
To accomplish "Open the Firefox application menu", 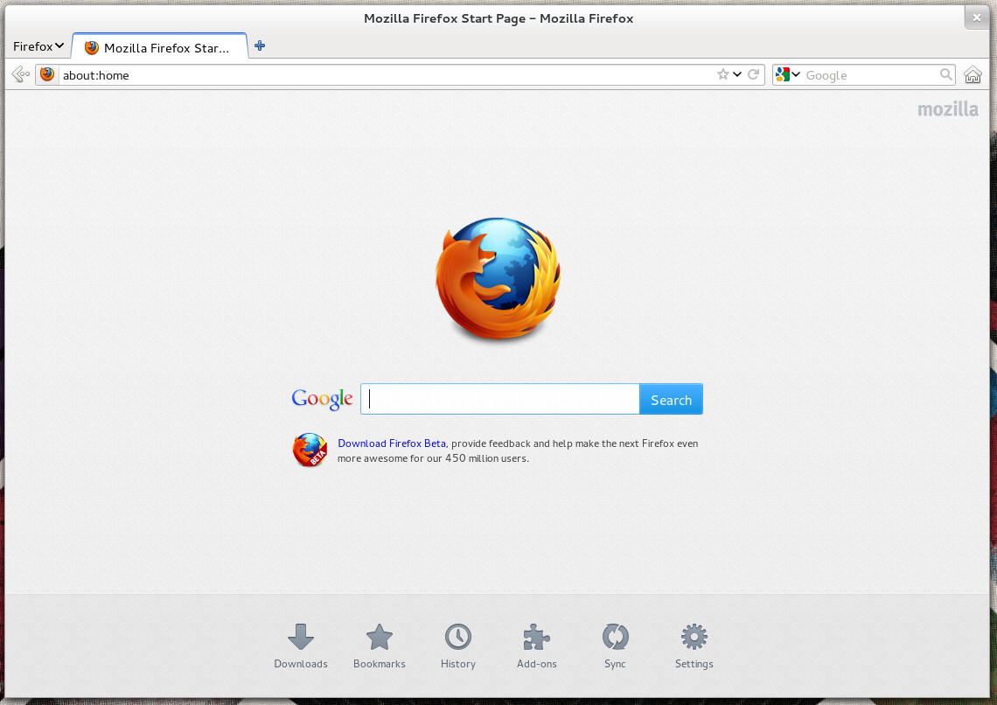I will click(38, 46).
